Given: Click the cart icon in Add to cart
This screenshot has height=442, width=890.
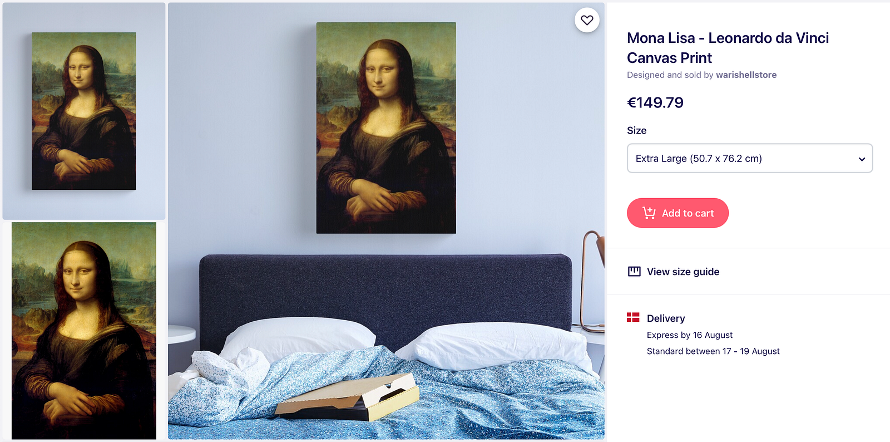Looking at the screenshot, I should coord(649,213).
